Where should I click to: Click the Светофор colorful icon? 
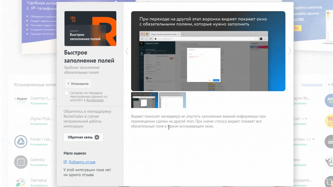pos(21,182)
